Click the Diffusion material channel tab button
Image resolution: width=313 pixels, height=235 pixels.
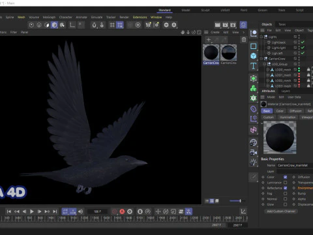click(x=295, y=111)
